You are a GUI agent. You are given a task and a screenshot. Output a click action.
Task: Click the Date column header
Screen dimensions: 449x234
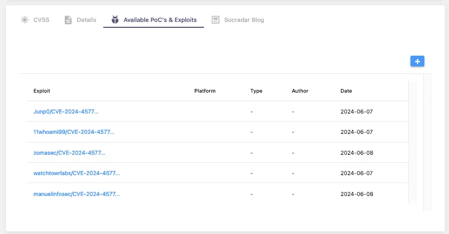tap(346, 91)
